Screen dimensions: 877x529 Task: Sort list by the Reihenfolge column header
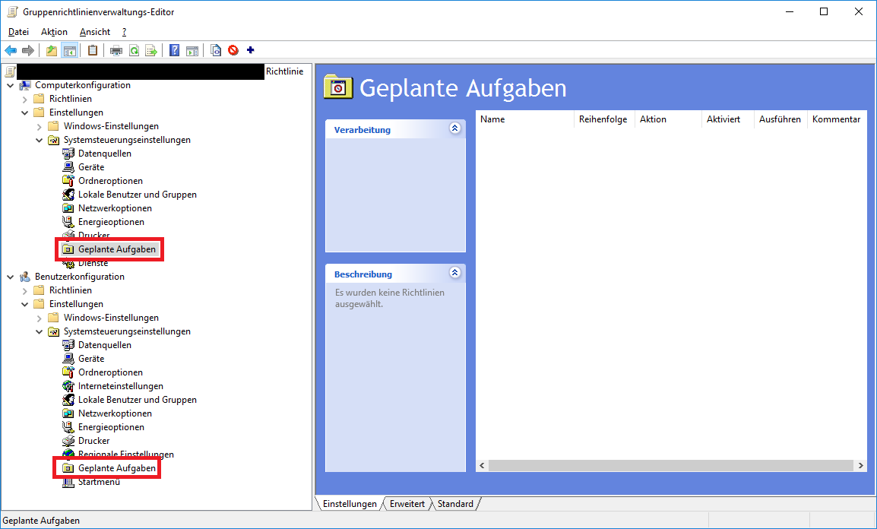point(604,119)
